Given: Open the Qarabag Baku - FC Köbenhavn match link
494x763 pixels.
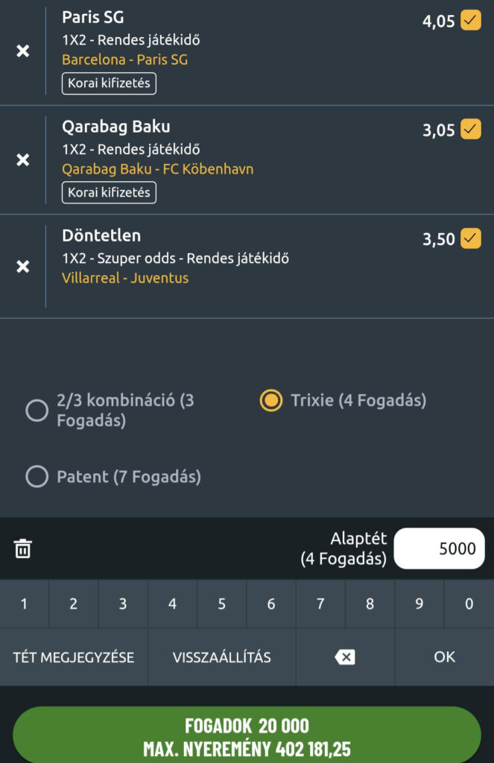Looking at the screenshot, I should click(x=157, y=169).
